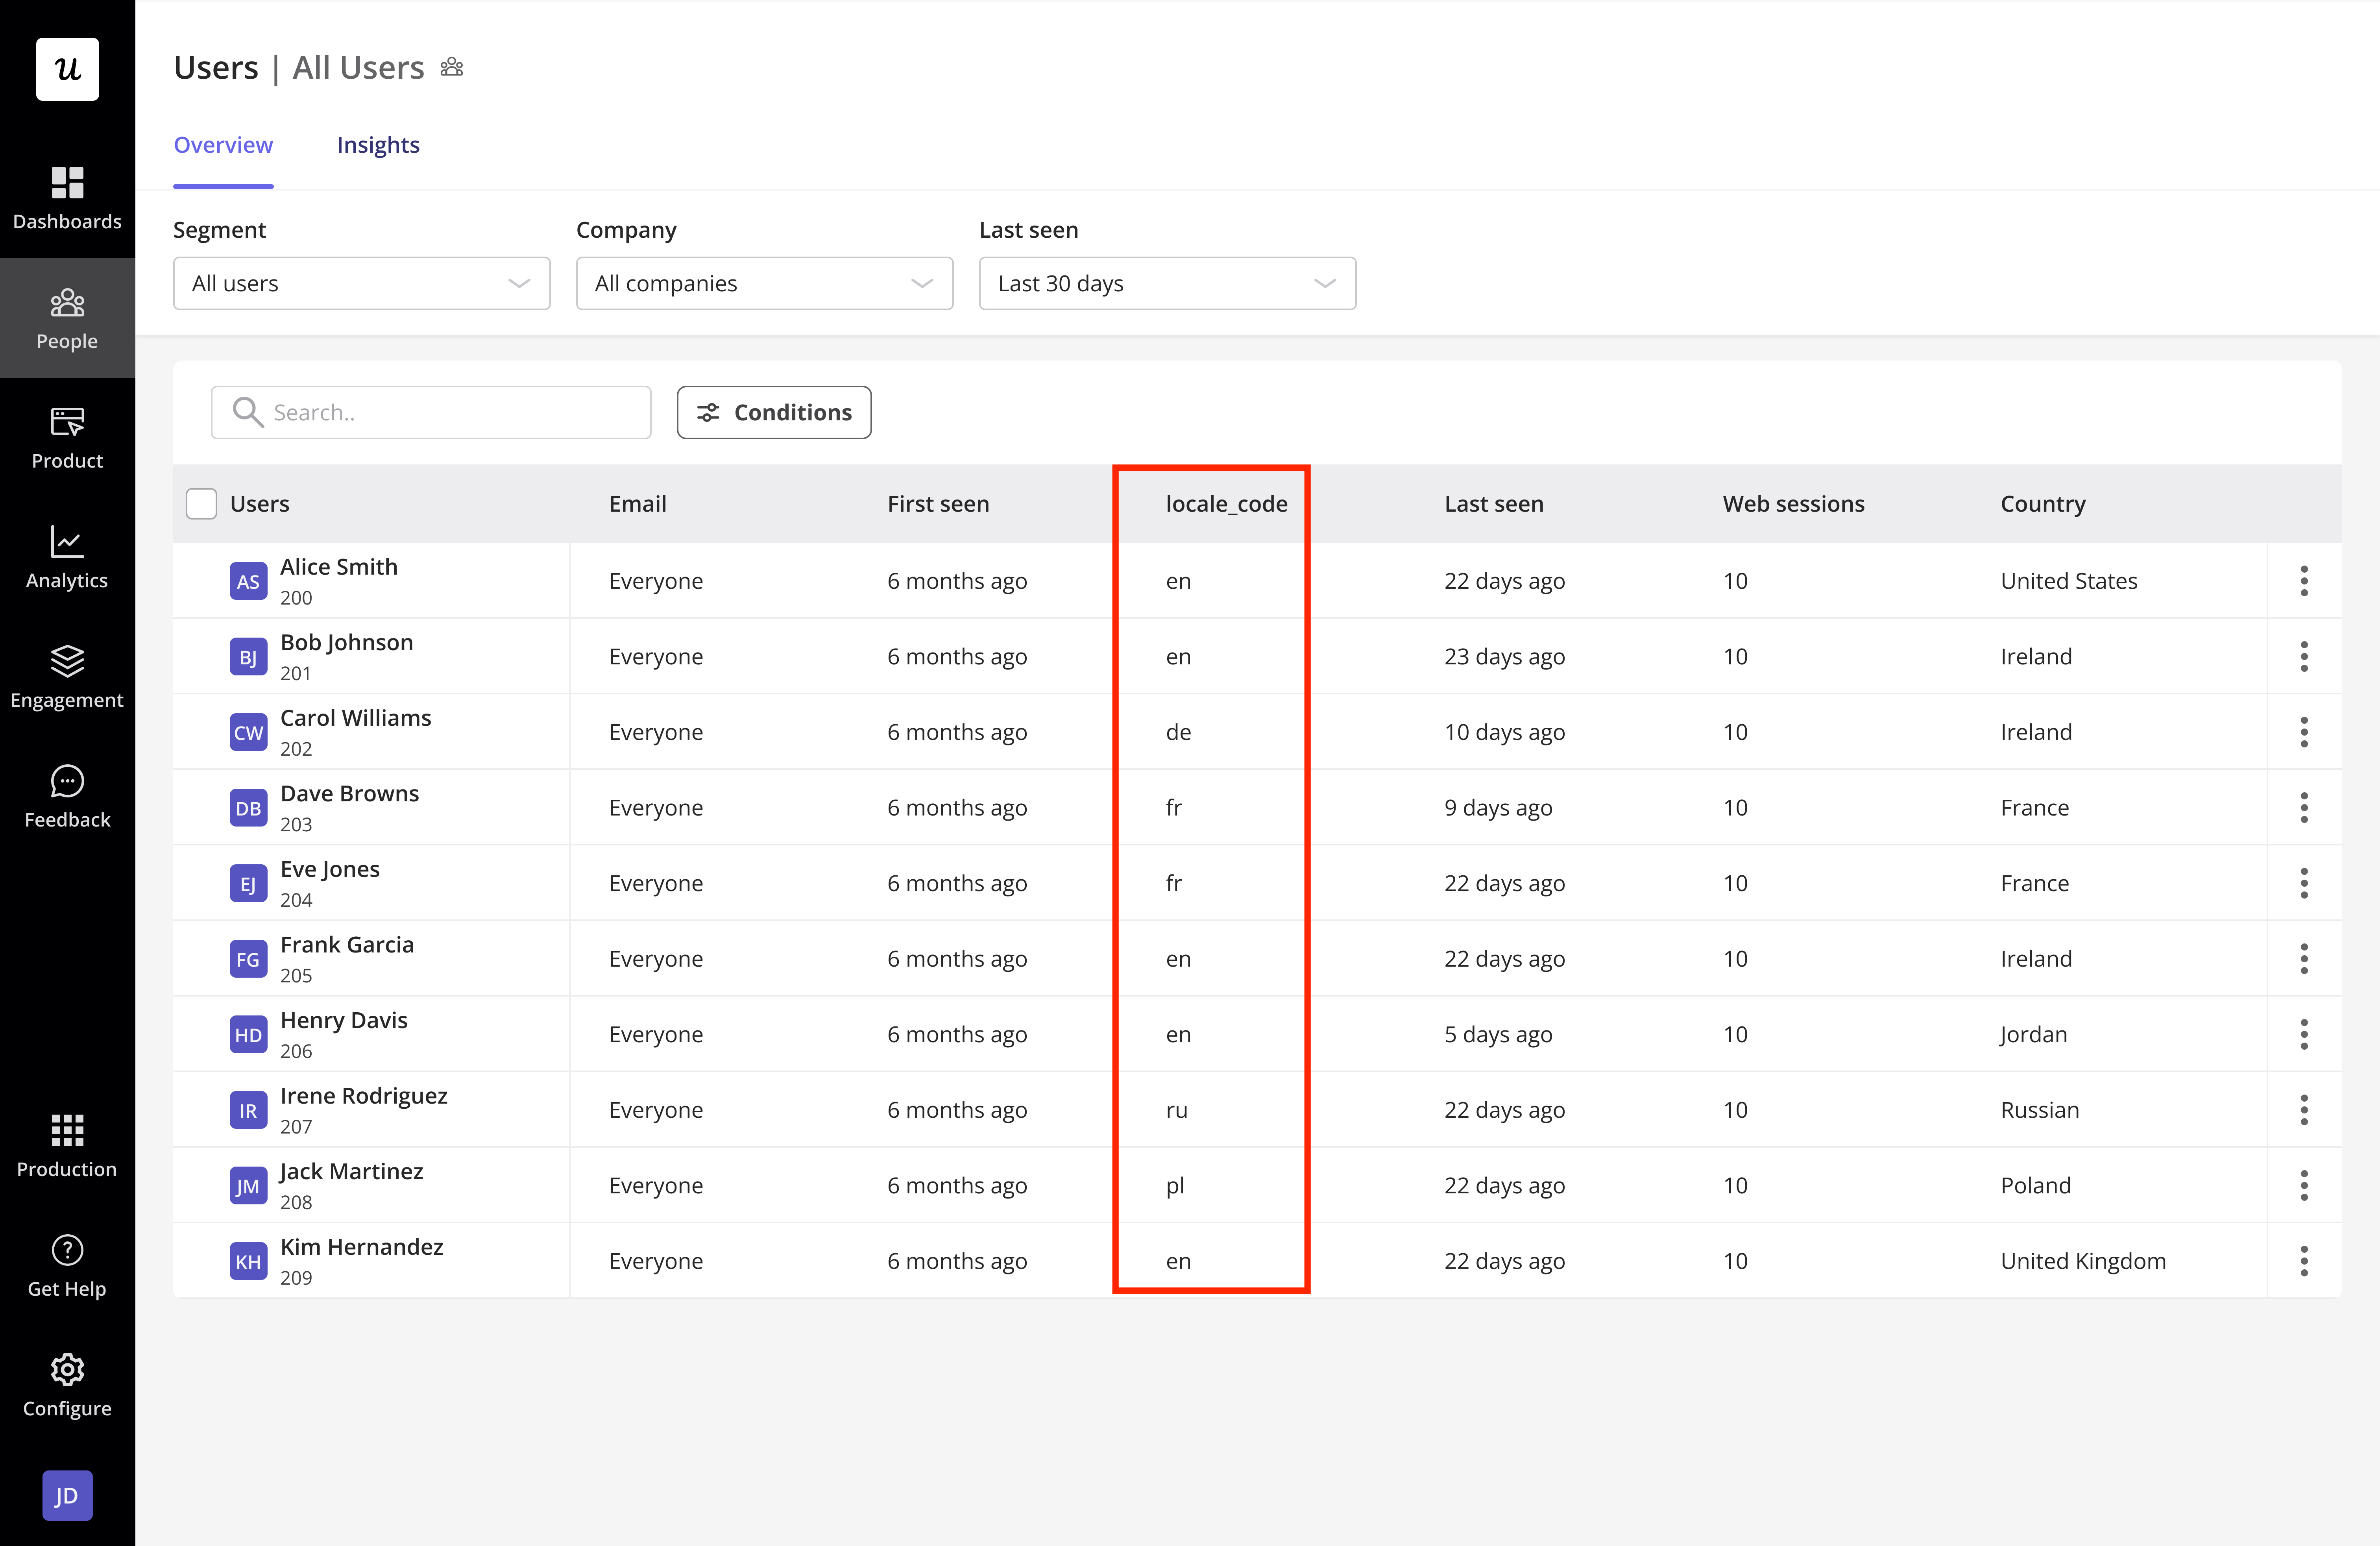Expand the Last seen dropdown showing Last 30 days
Image resolution: width=2380 pixels, height=1546 pixels.
[1167, 283]
